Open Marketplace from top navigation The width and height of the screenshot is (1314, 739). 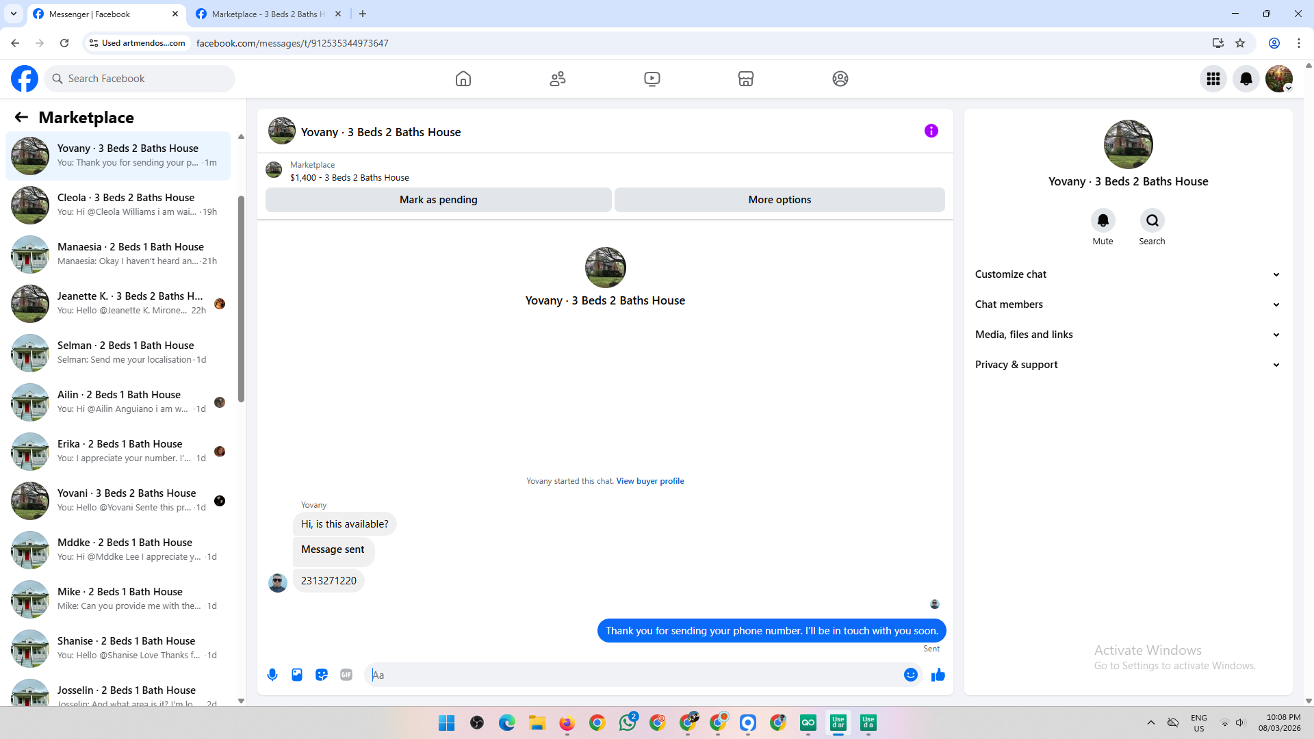(746, 79)
